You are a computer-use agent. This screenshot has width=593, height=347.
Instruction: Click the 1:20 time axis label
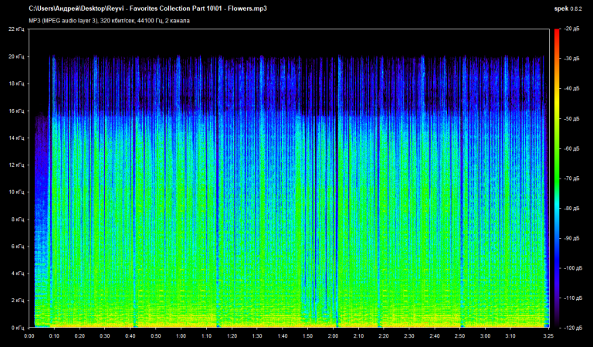pos(232,336)
